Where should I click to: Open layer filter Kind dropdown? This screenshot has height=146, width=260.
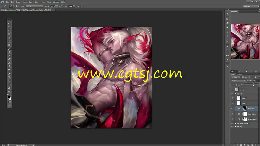pyautogui.click(x=236, y=77)
